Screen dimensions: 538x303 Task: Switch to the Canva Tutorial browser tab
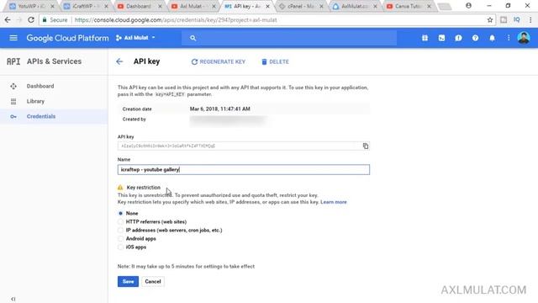pyautogui.click(x=409, y=6)
